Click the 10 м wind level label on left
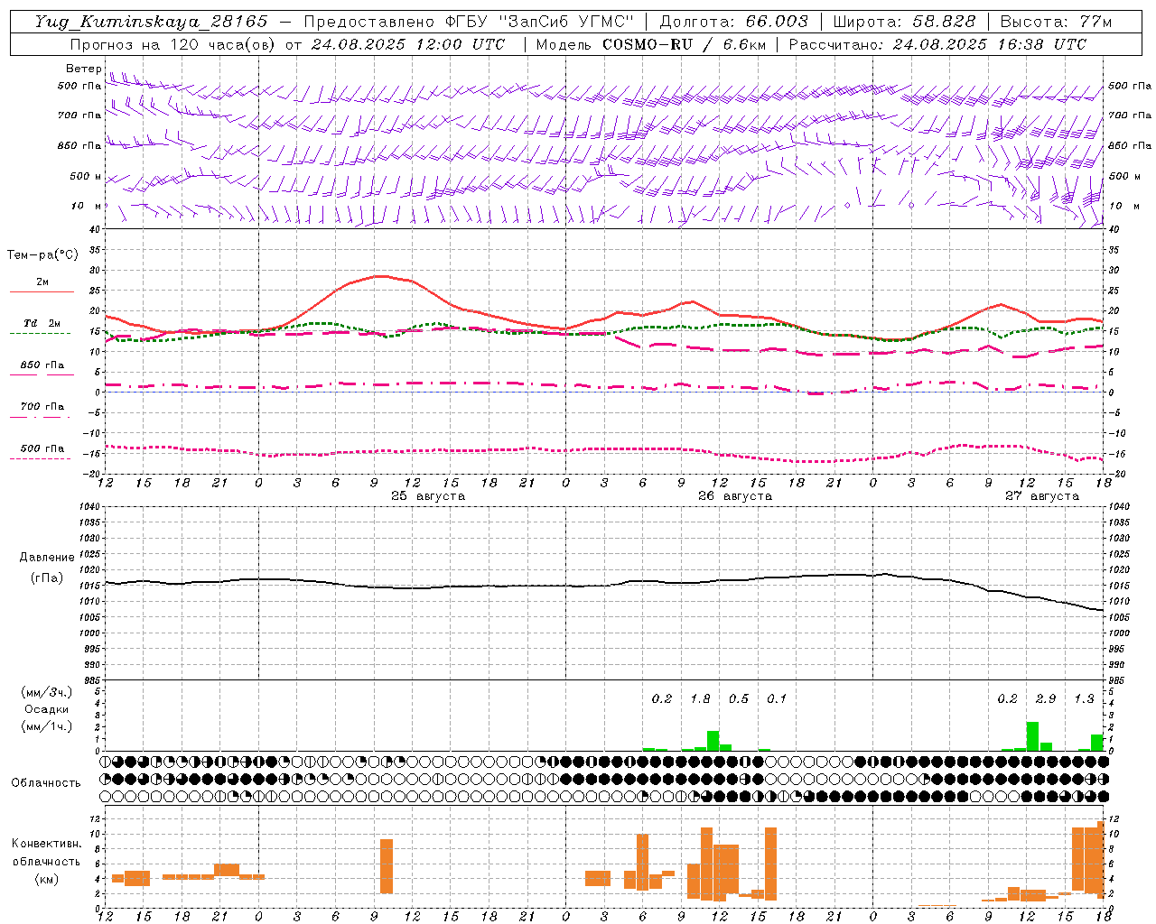 pos(86,206)
